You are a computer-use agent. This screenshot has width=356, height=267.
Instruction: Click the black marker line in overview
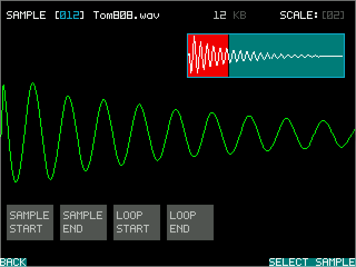point(229,56)
